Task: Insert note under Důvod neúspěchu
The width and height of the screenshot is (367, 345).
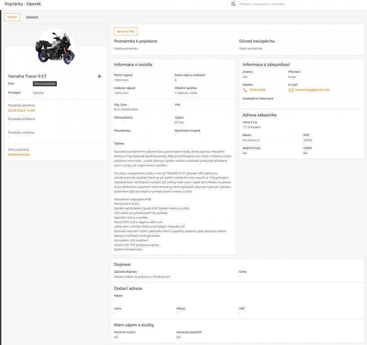Action: click(x=251, y=49)
